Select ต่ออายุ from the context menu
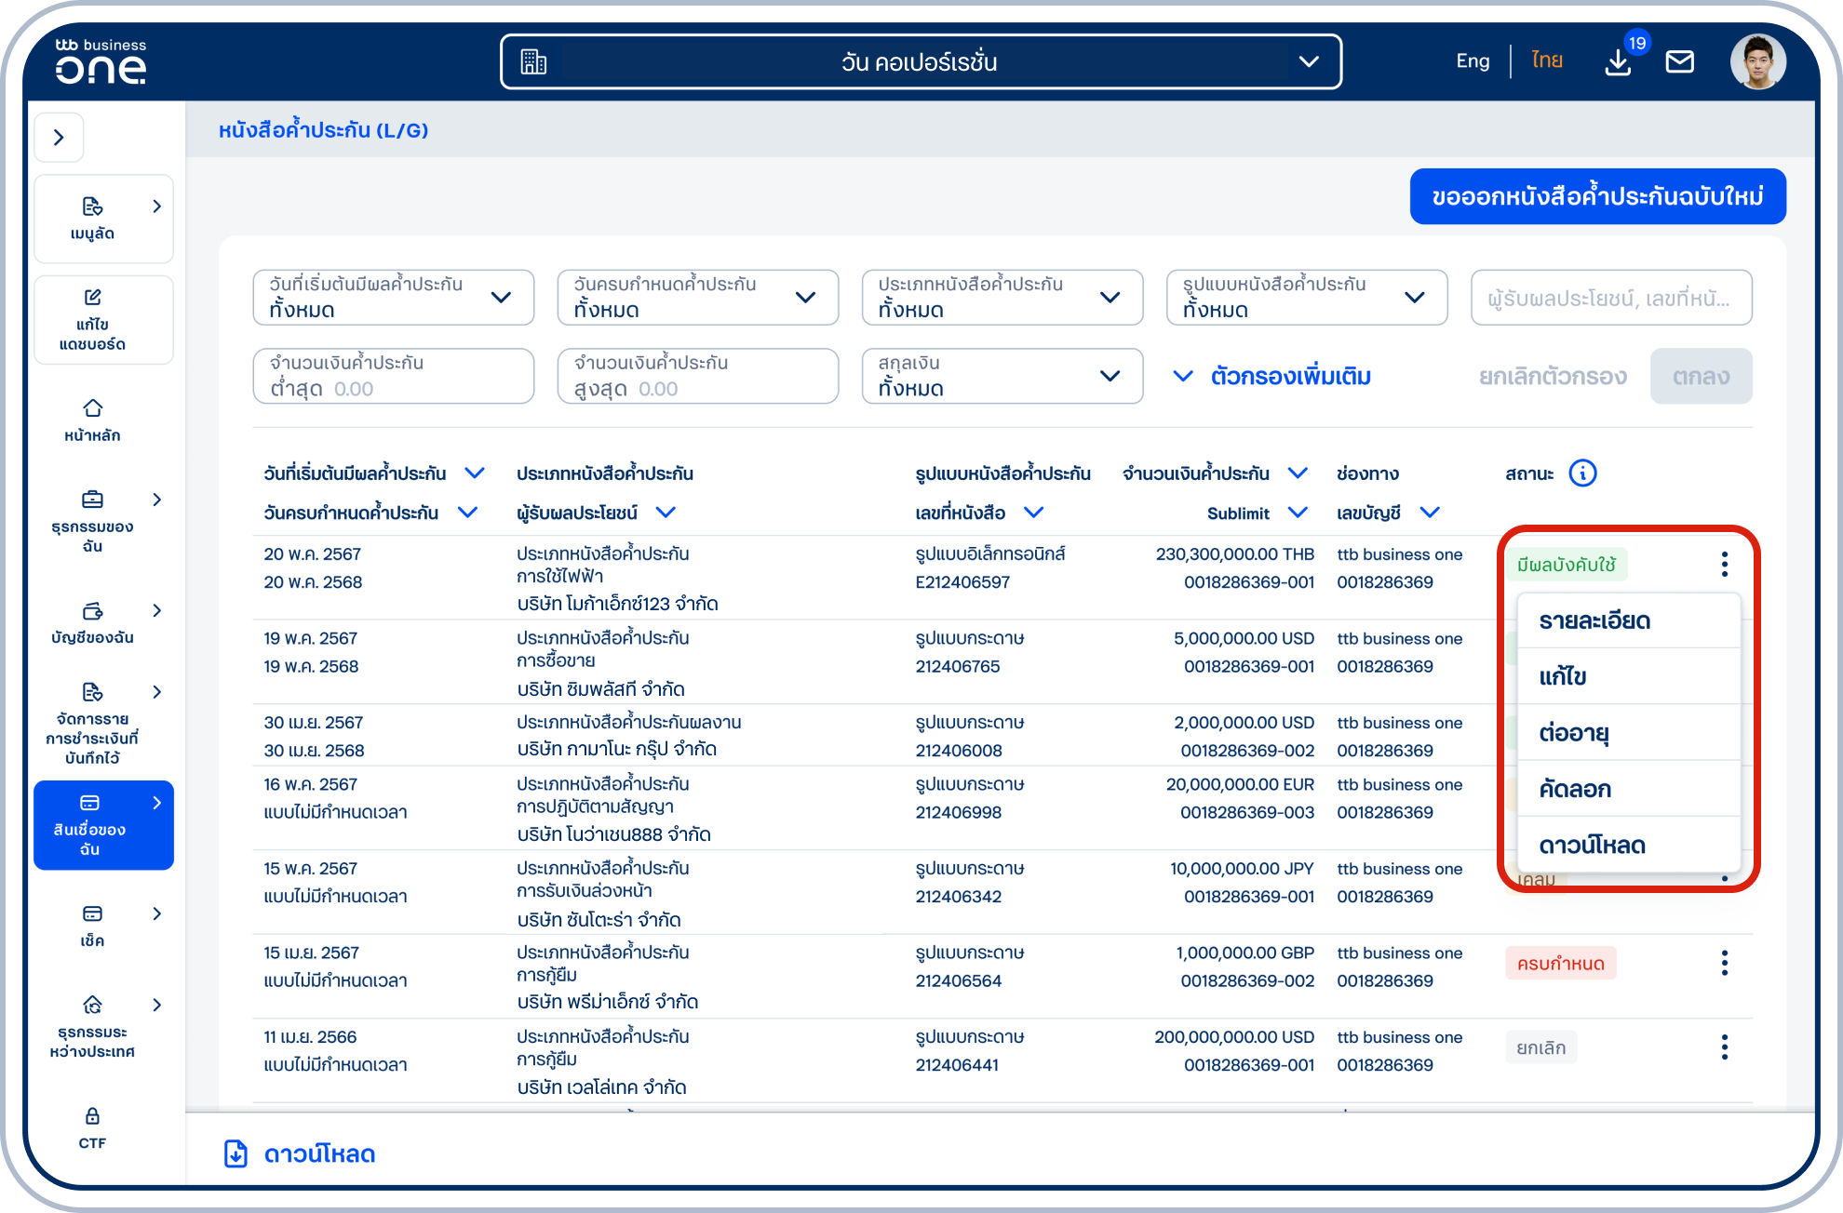 point(1574,733)
